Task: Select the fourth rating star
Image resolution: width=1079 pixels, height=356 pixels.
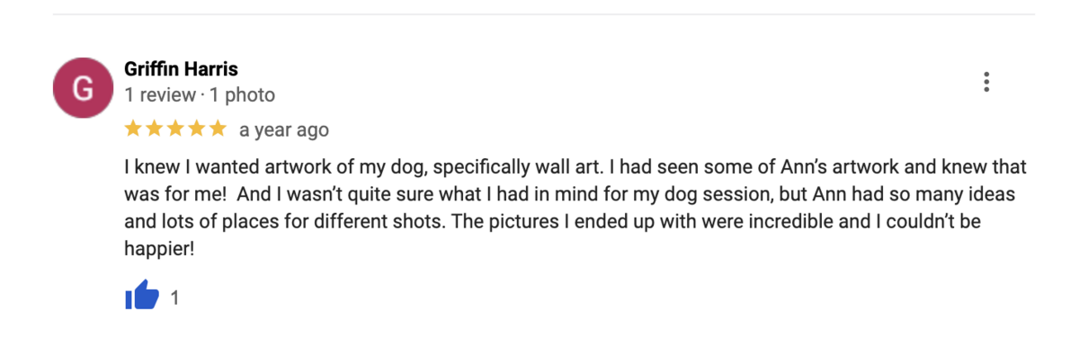Action: [x=196, y=129]
